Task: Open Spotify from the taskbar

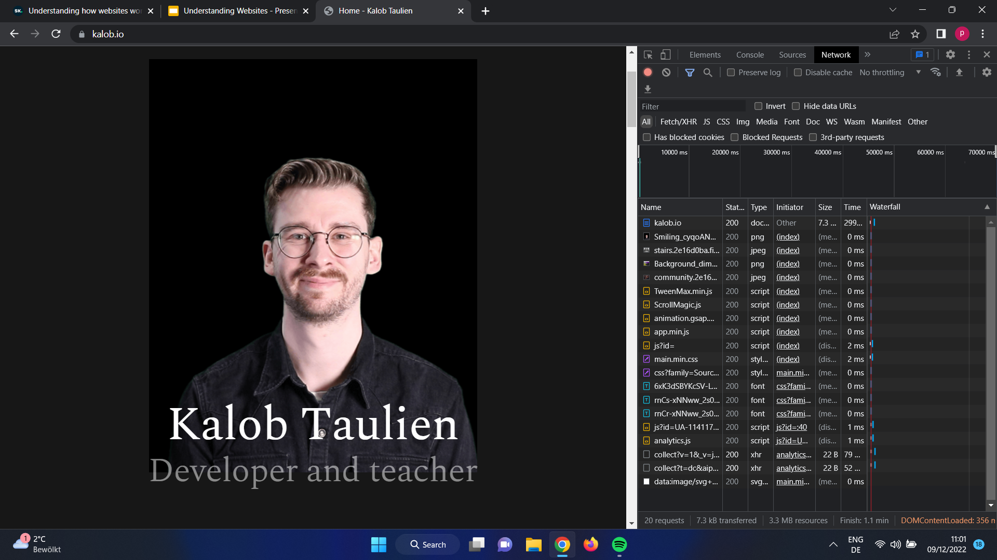Action: (619, 544)
